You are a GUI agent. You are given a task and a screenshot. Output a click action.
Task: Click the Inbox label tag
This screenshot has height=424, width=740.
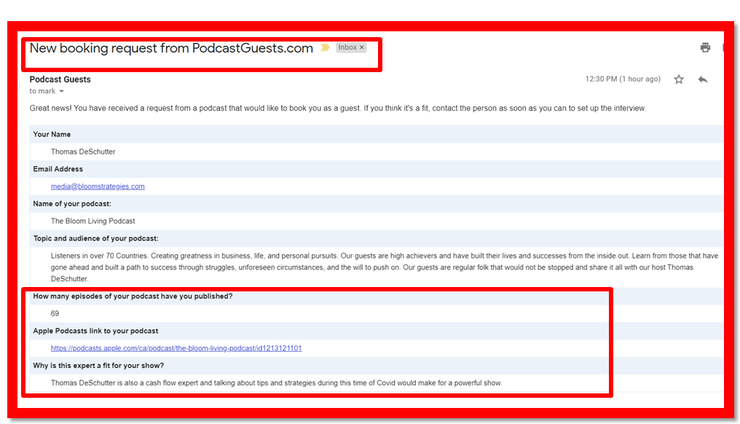pyautogui.click(x=347, y=47)
